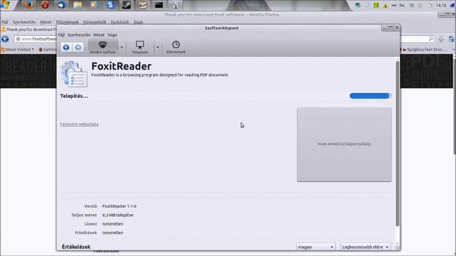Open Fájl menu in Szoftverközpont

tap(61, 35)
